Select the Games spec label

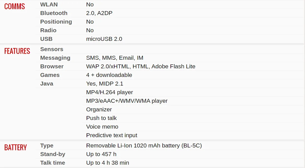tap(50, 75)
